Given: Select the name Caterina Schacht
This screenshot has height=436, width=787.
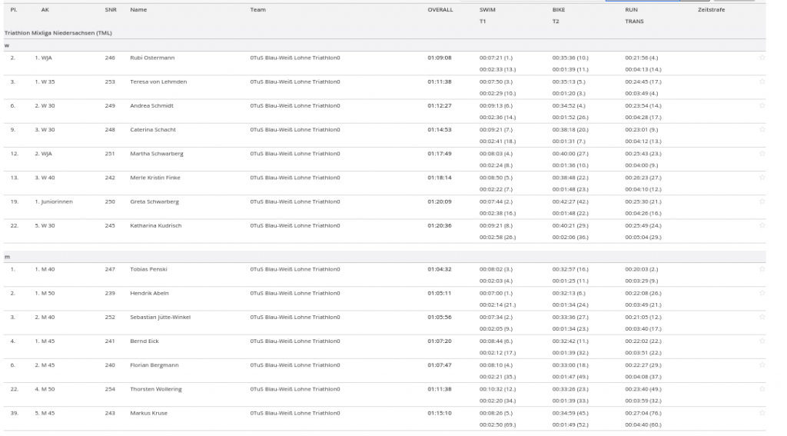Looking at the screenshot, I should (x=153, y=130).
